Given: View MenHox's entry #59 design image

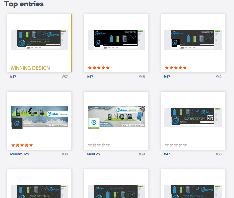Looking at the screenshot, I should tap(116, 117).
